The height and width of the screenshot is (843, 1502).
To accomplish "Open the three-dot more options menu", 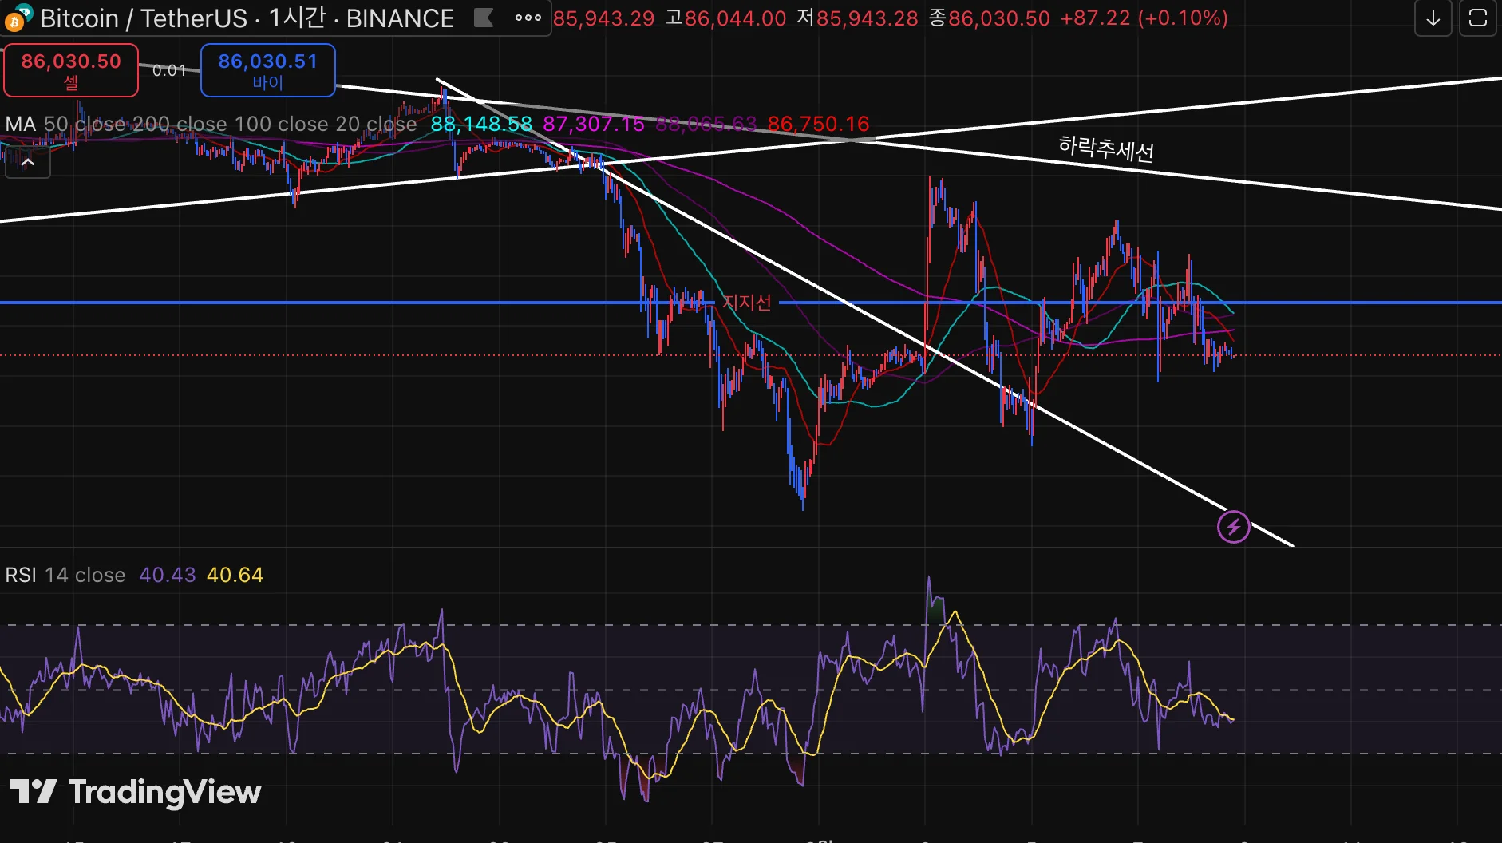I will [x=528, y=18].
